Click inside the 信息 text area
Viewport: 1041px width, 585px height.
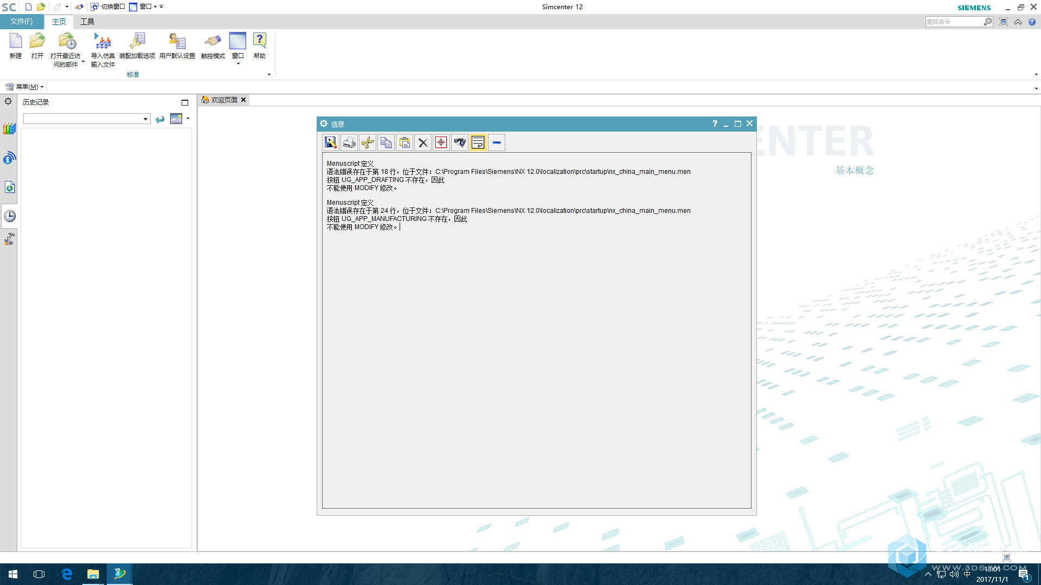coord(536,330)
